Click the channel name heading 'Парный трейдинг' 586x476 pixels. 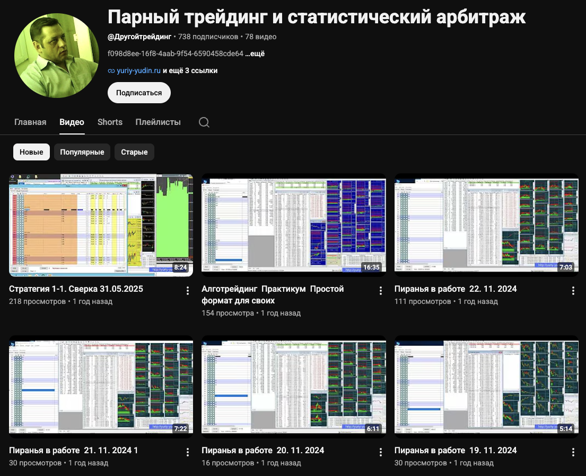point(317,17)
